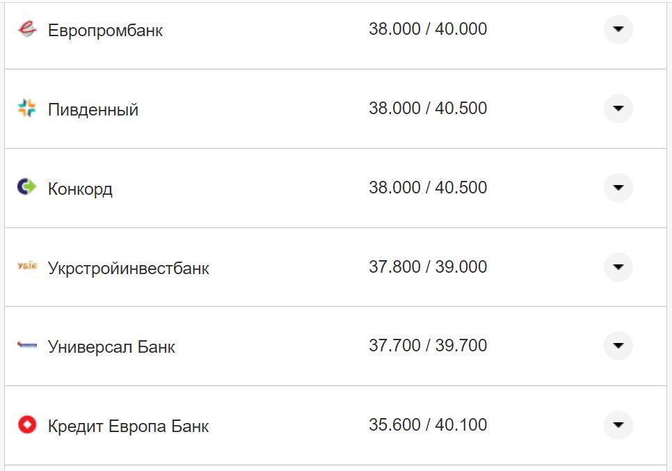Click the Укрстройинвестбанк name text
Screen dimensions: 672x471
tap(129, 267)
